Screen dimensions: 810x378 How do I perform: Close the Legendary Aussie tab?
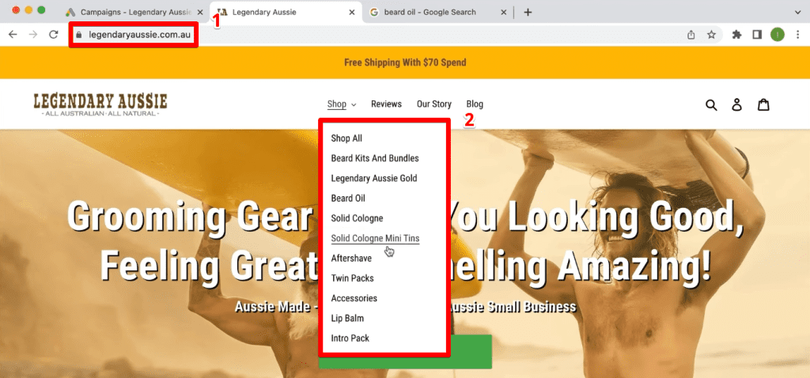point(352,13)
